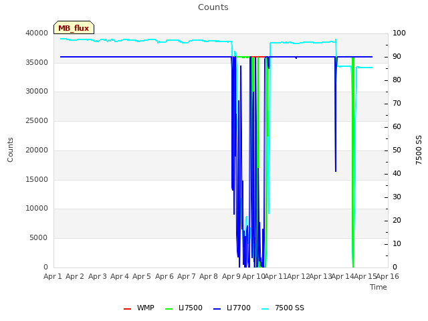Click the 30000 left axis label
Screen dimensions: 428x321
point(37,92)
